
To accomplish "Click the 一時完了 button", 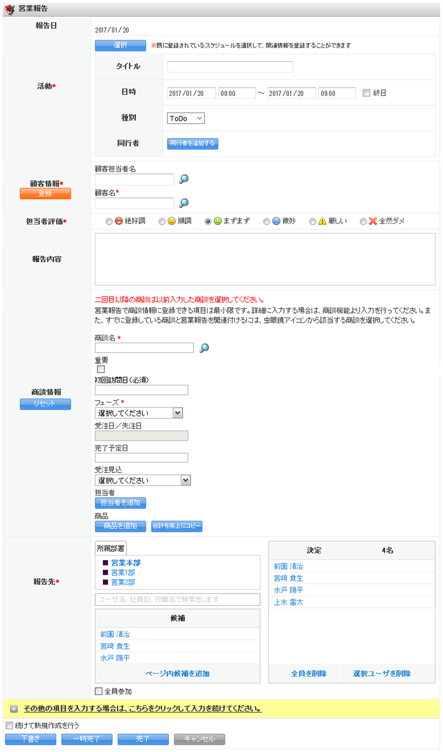I will [87, 739].
